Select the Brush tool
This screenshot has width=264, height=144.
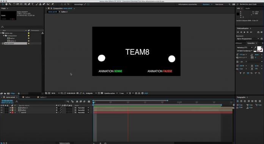(37, 4)
